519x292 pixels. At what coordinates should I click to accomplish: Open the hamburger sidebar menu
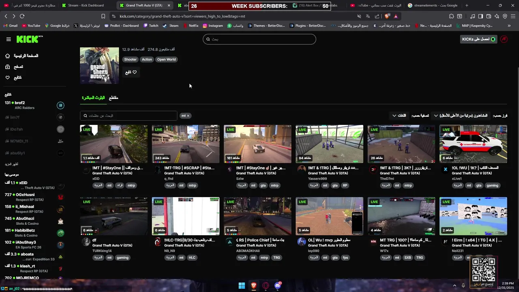pos(9,39)
